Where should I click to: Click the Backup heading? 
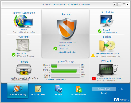tap(107, 37)
